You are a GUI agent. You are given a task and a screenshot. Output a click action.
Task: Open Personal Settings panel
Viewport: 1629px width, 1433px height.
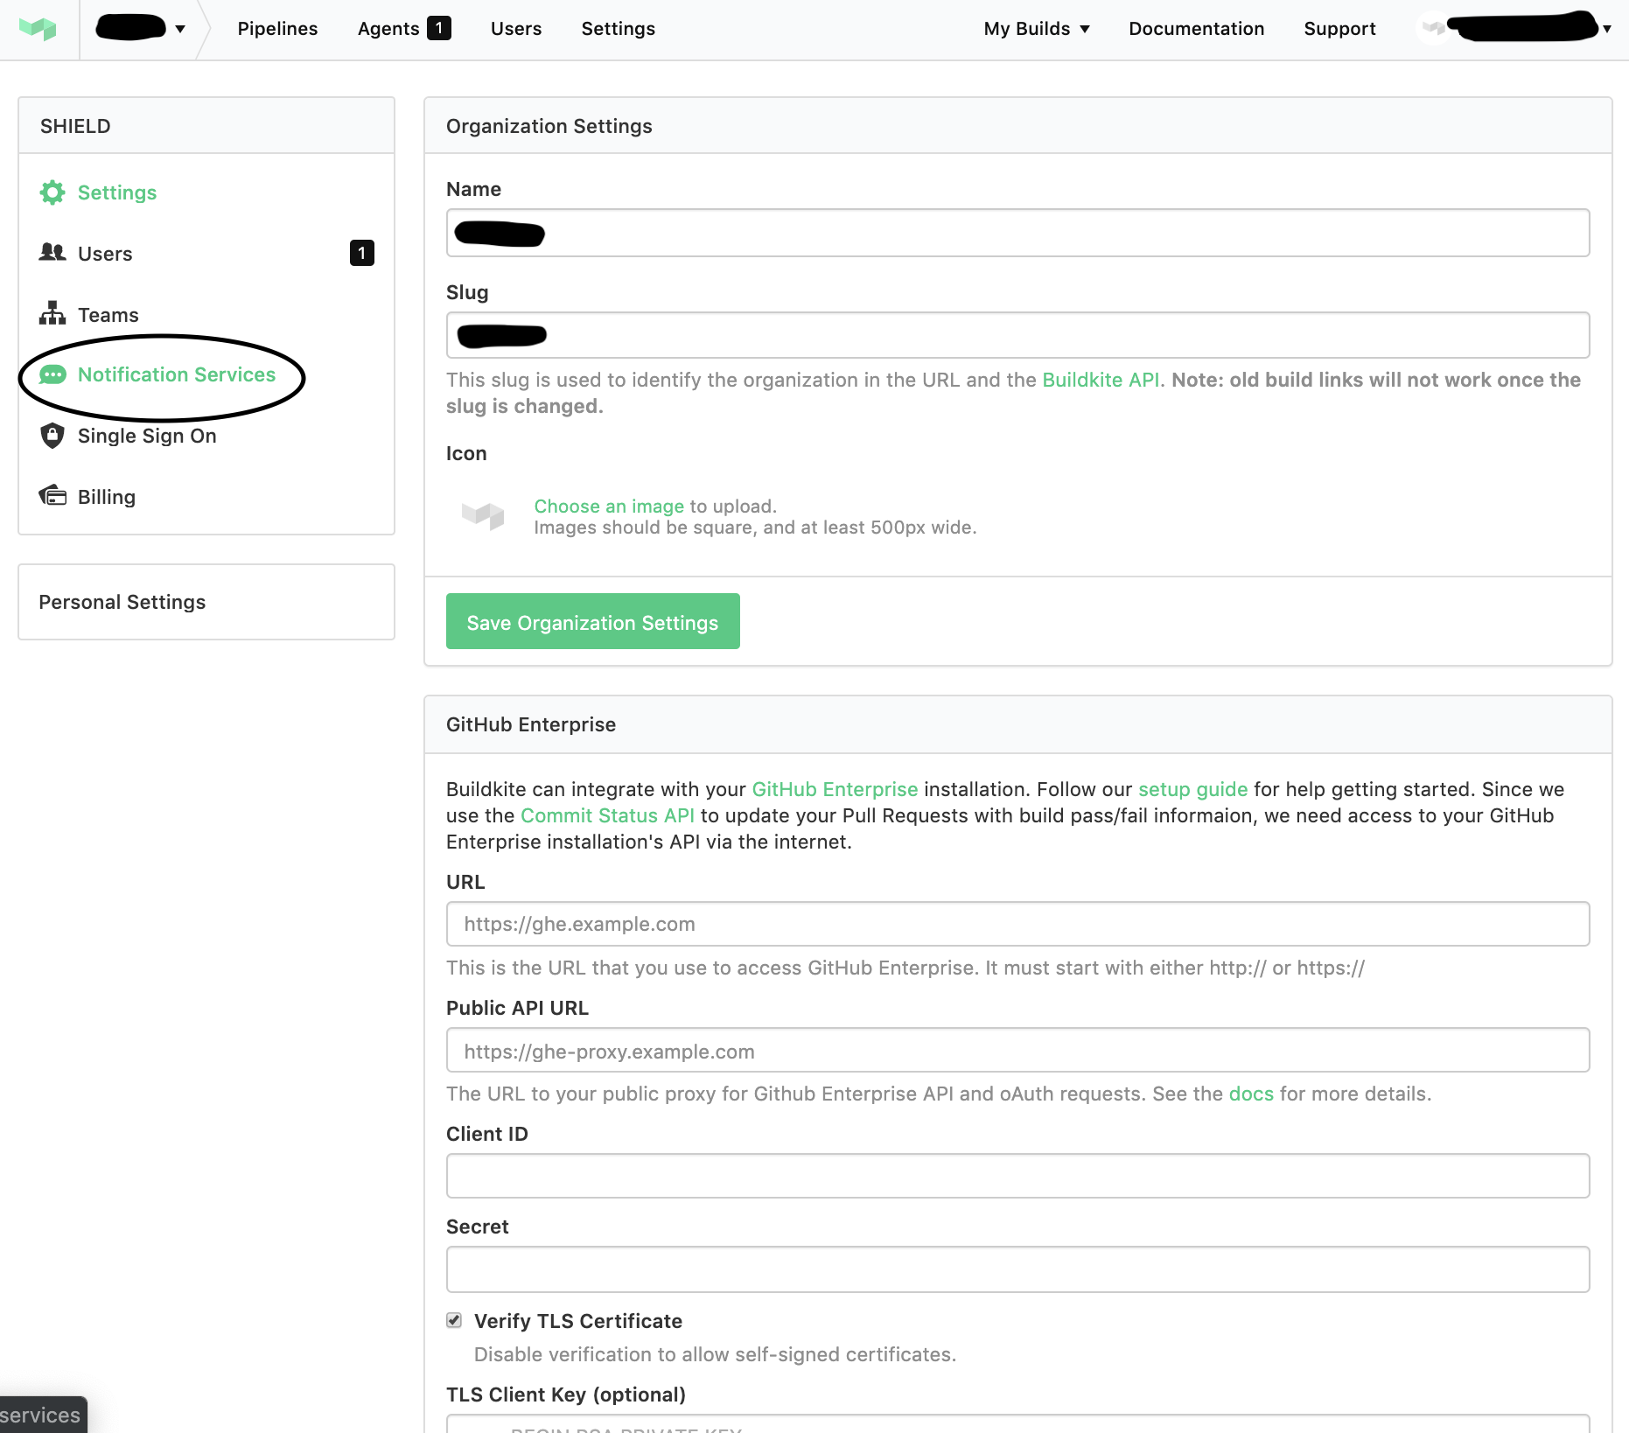tap(206, 602)
